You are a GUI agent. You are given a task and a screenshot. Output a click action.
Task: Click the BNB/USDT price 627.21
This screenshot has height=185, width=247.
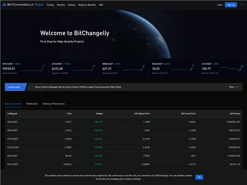pyautogui.click(x=107, y=69)
